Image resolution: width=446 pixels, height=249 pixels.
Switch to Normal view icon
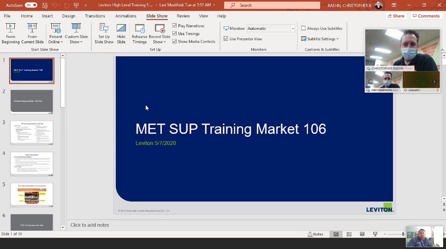[x=336, y=234]
